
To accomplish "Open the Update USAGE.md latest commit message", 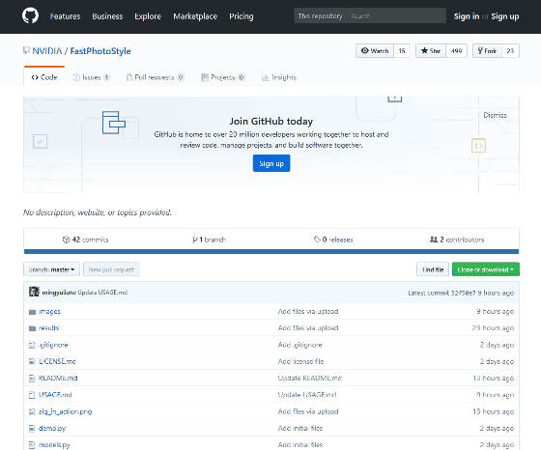I will (102, 293).
